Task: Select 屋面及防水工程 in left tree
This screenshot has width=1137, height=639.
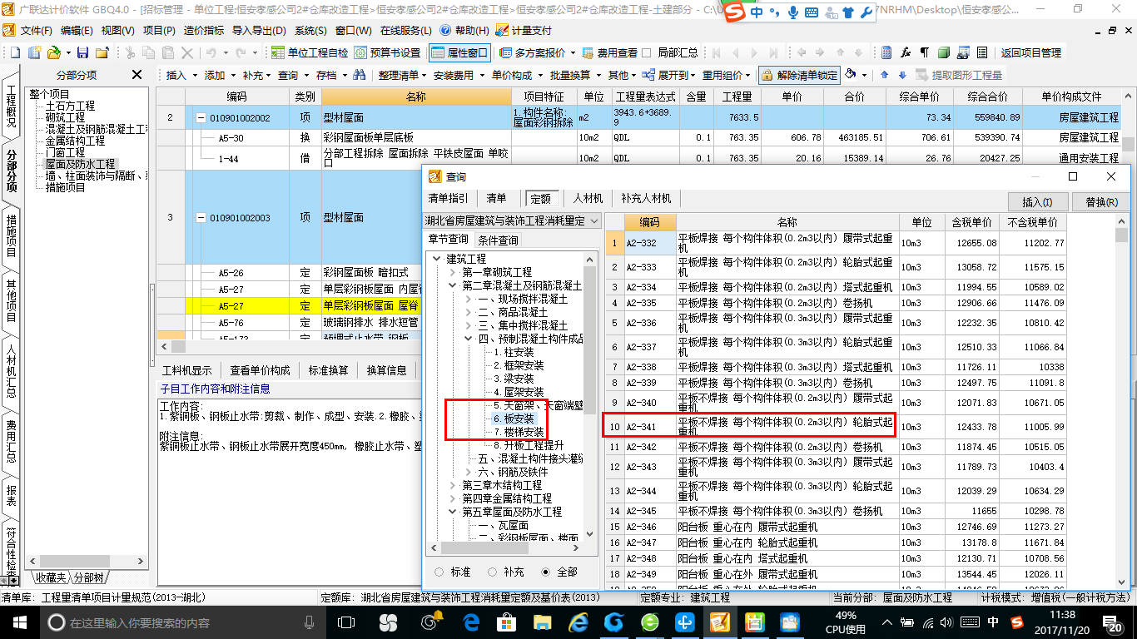Action: pos(80,164)
